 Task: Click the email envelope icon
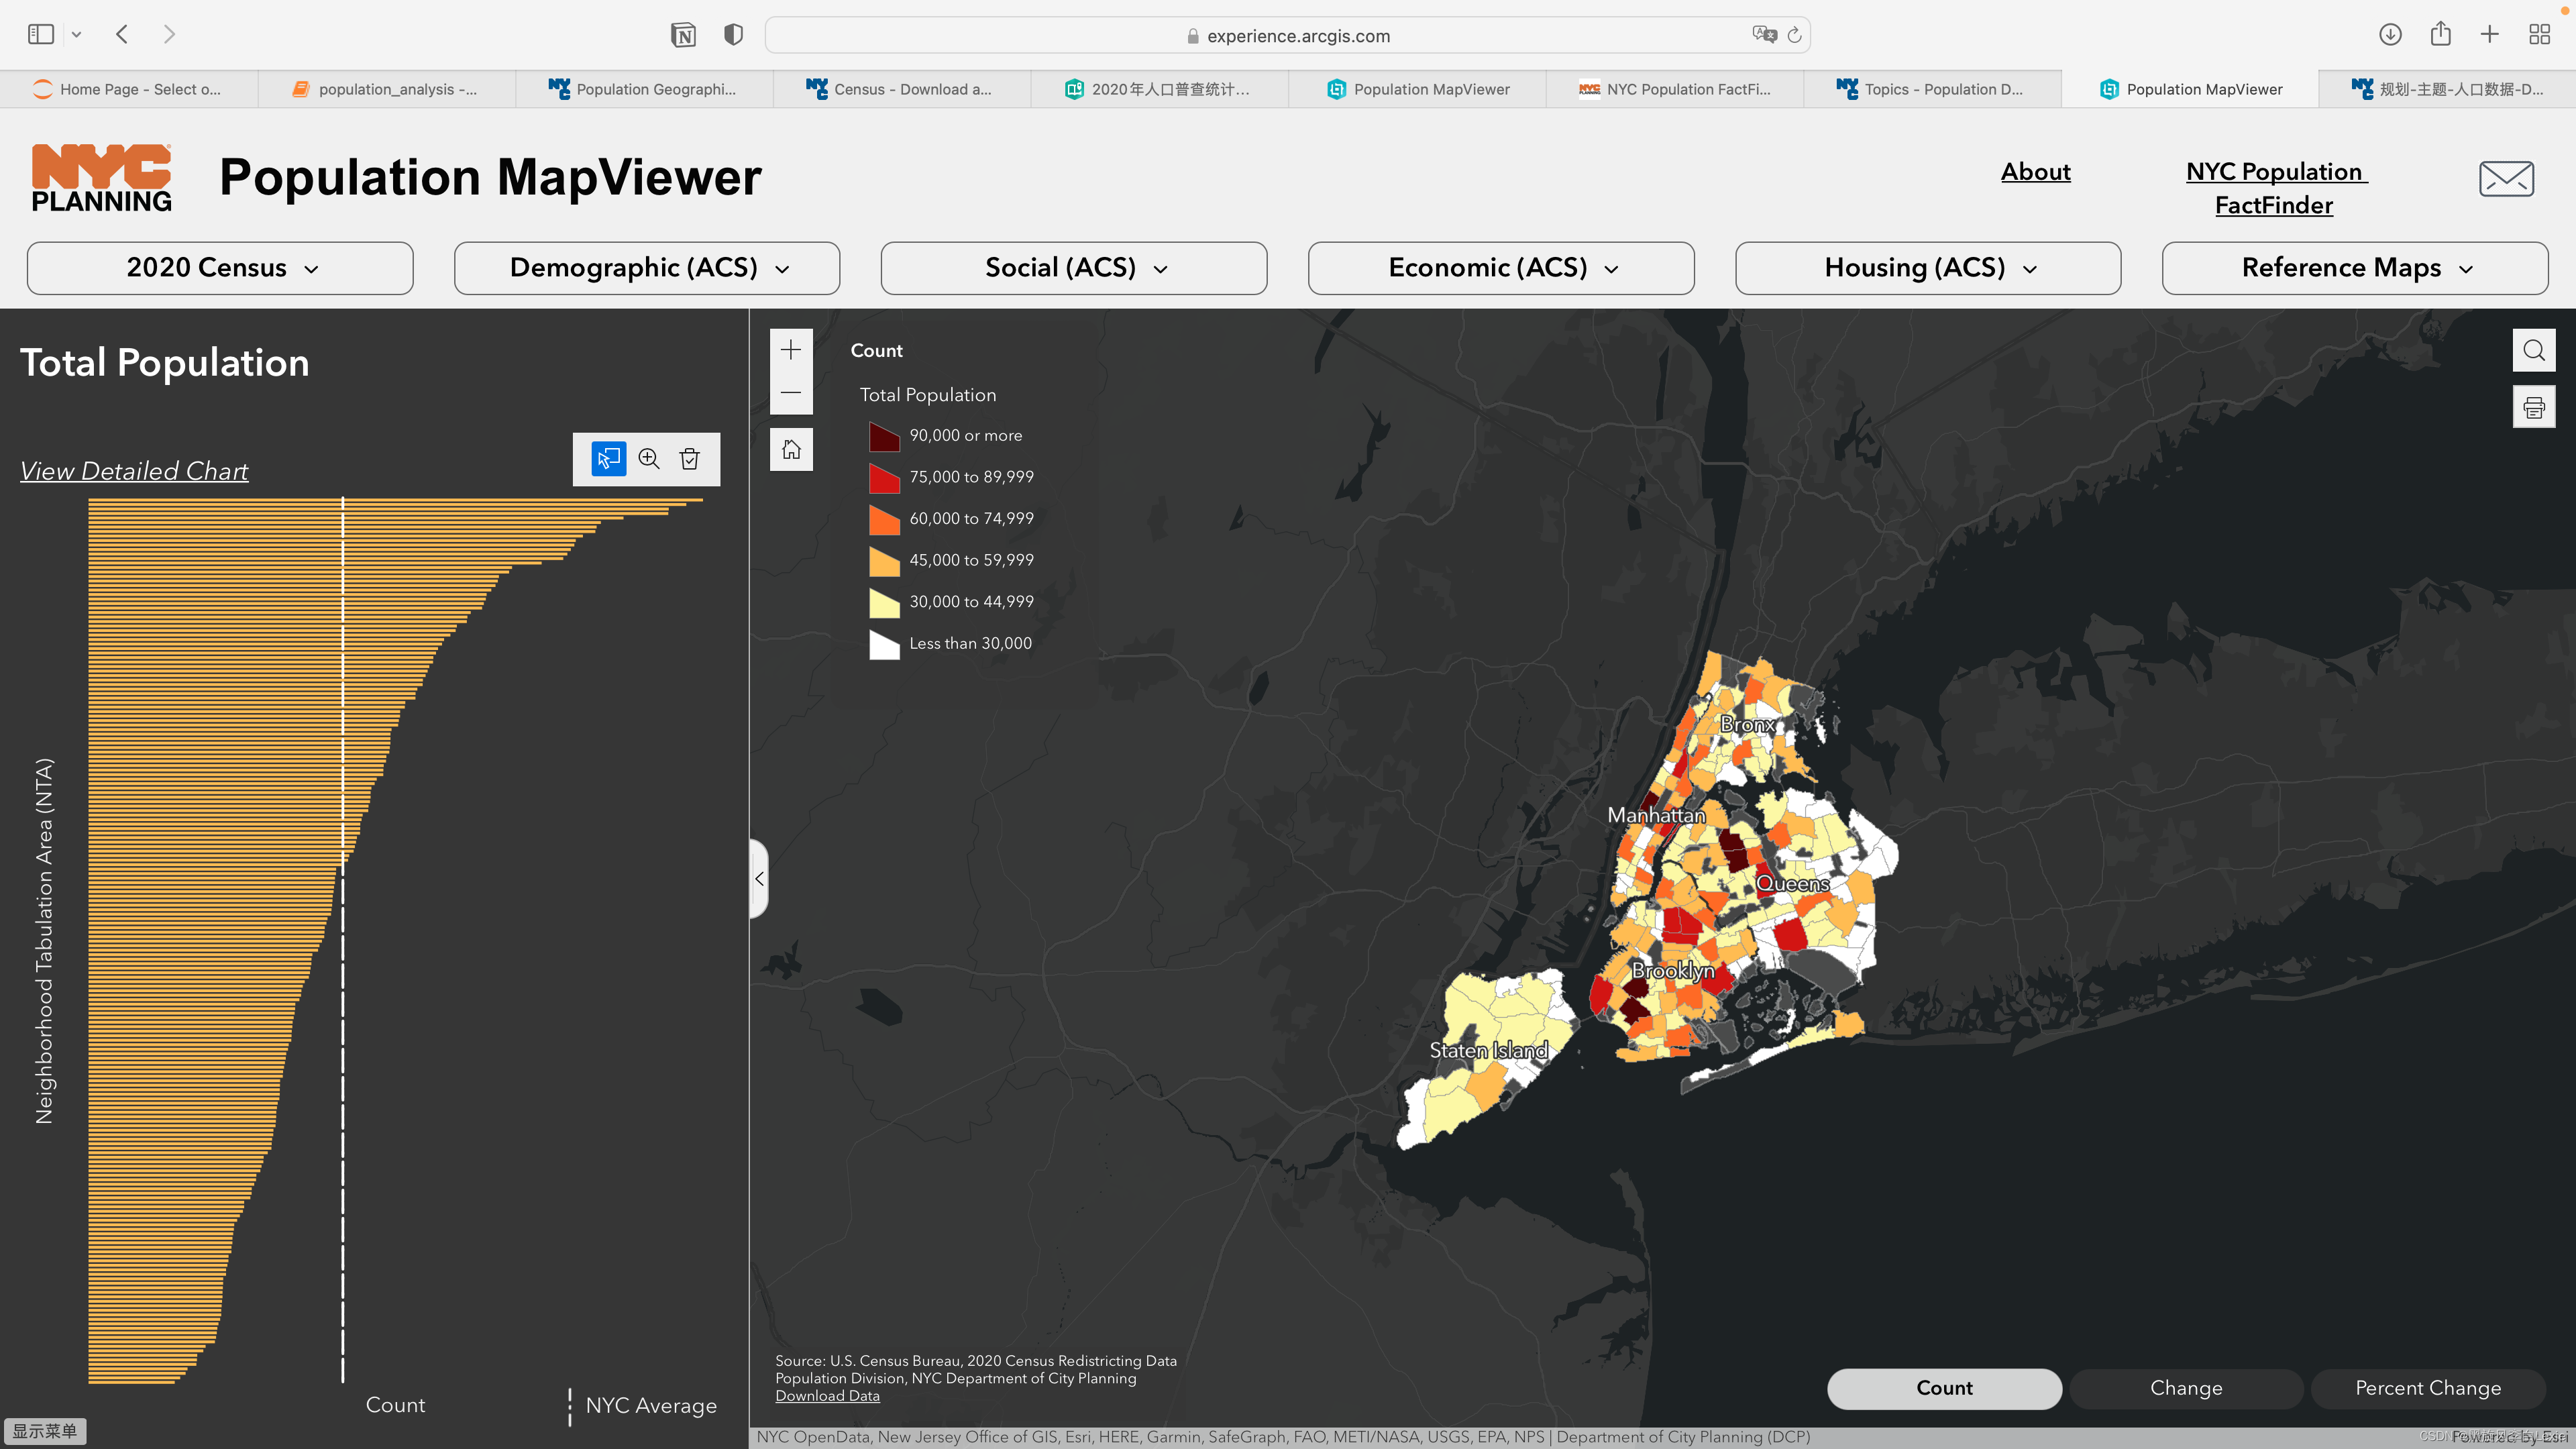[2506, 179]
